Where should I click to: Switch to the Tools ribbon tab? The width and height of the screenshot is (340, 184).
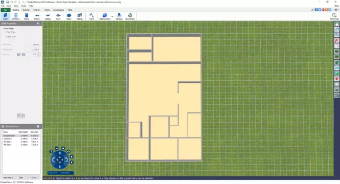(x=70, y=10)
